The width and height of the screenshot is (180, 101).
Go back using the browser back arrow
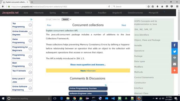(3, 6)
